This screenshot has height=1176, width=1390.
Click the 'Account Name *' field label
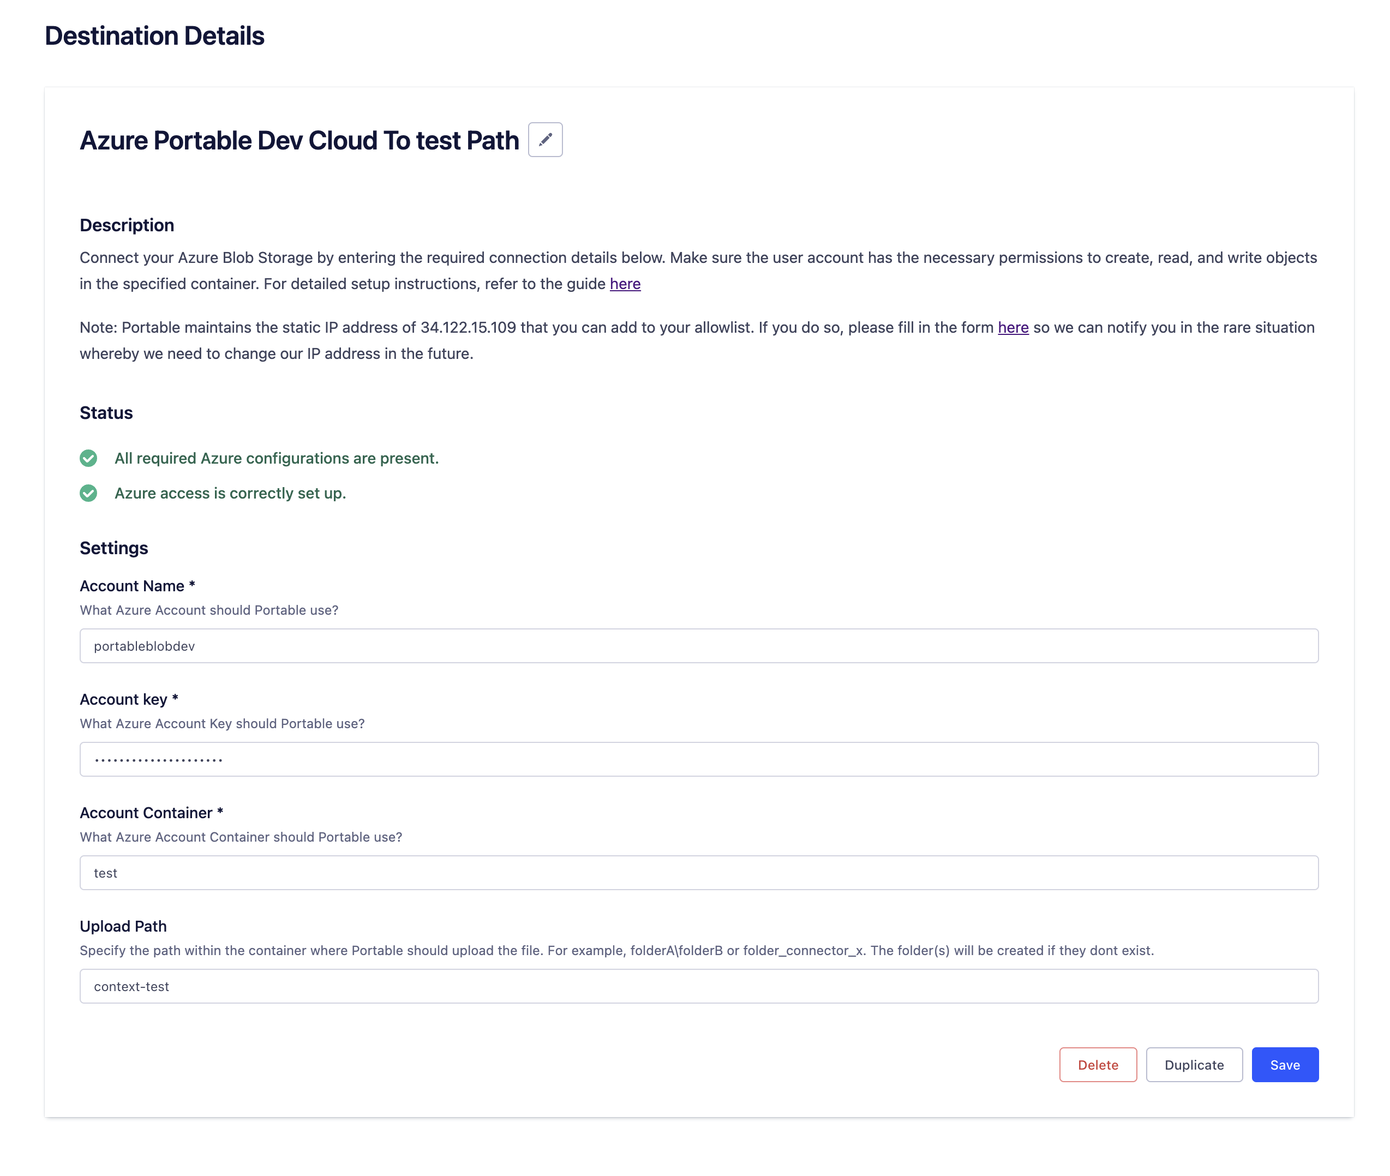tap(136, 585)
